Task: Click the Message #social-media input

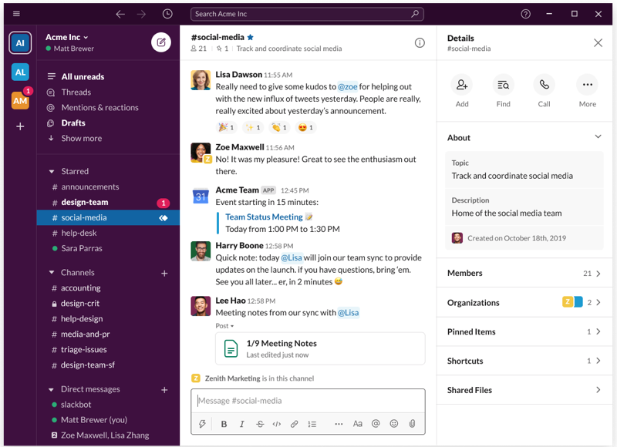Action: pos(308,401)
